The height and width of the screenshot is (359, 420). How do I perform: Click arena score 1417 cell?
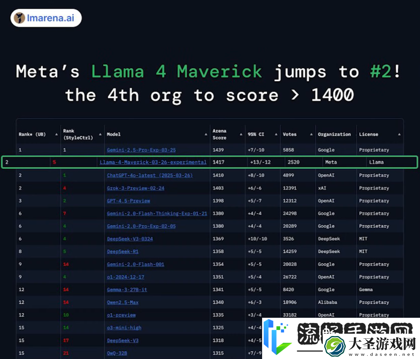click(x=218, y=162)
